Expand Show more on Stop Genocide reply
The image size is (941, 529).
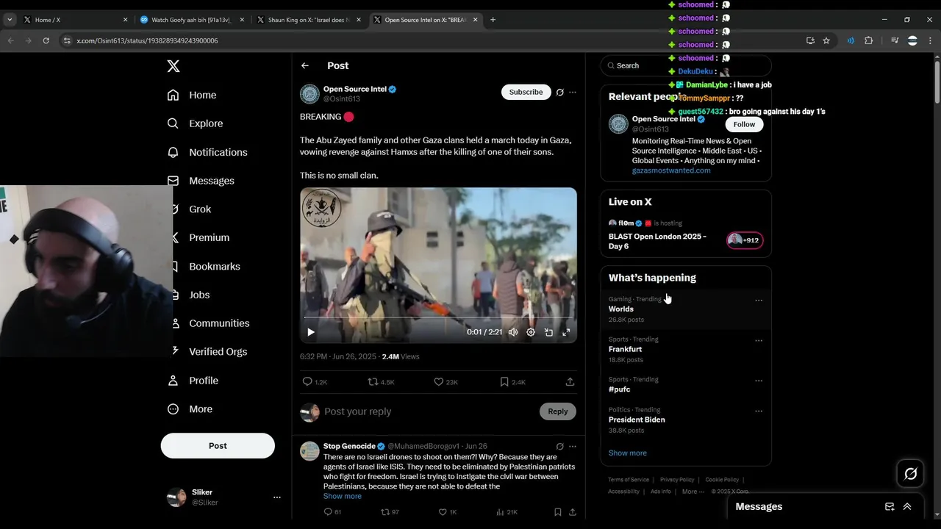point(343,496)
